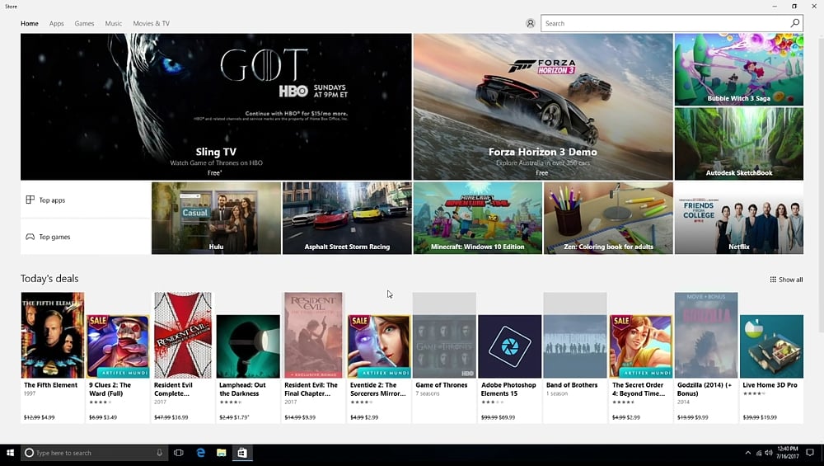Click the Show all grid icon
This screenshot has width=824, height=466.
(773, 280)
